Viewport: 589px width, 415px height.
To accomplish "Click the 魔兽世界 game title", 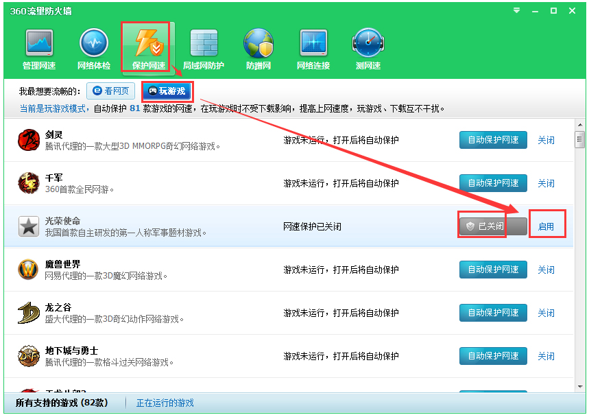I will click(x=62, y=264).
